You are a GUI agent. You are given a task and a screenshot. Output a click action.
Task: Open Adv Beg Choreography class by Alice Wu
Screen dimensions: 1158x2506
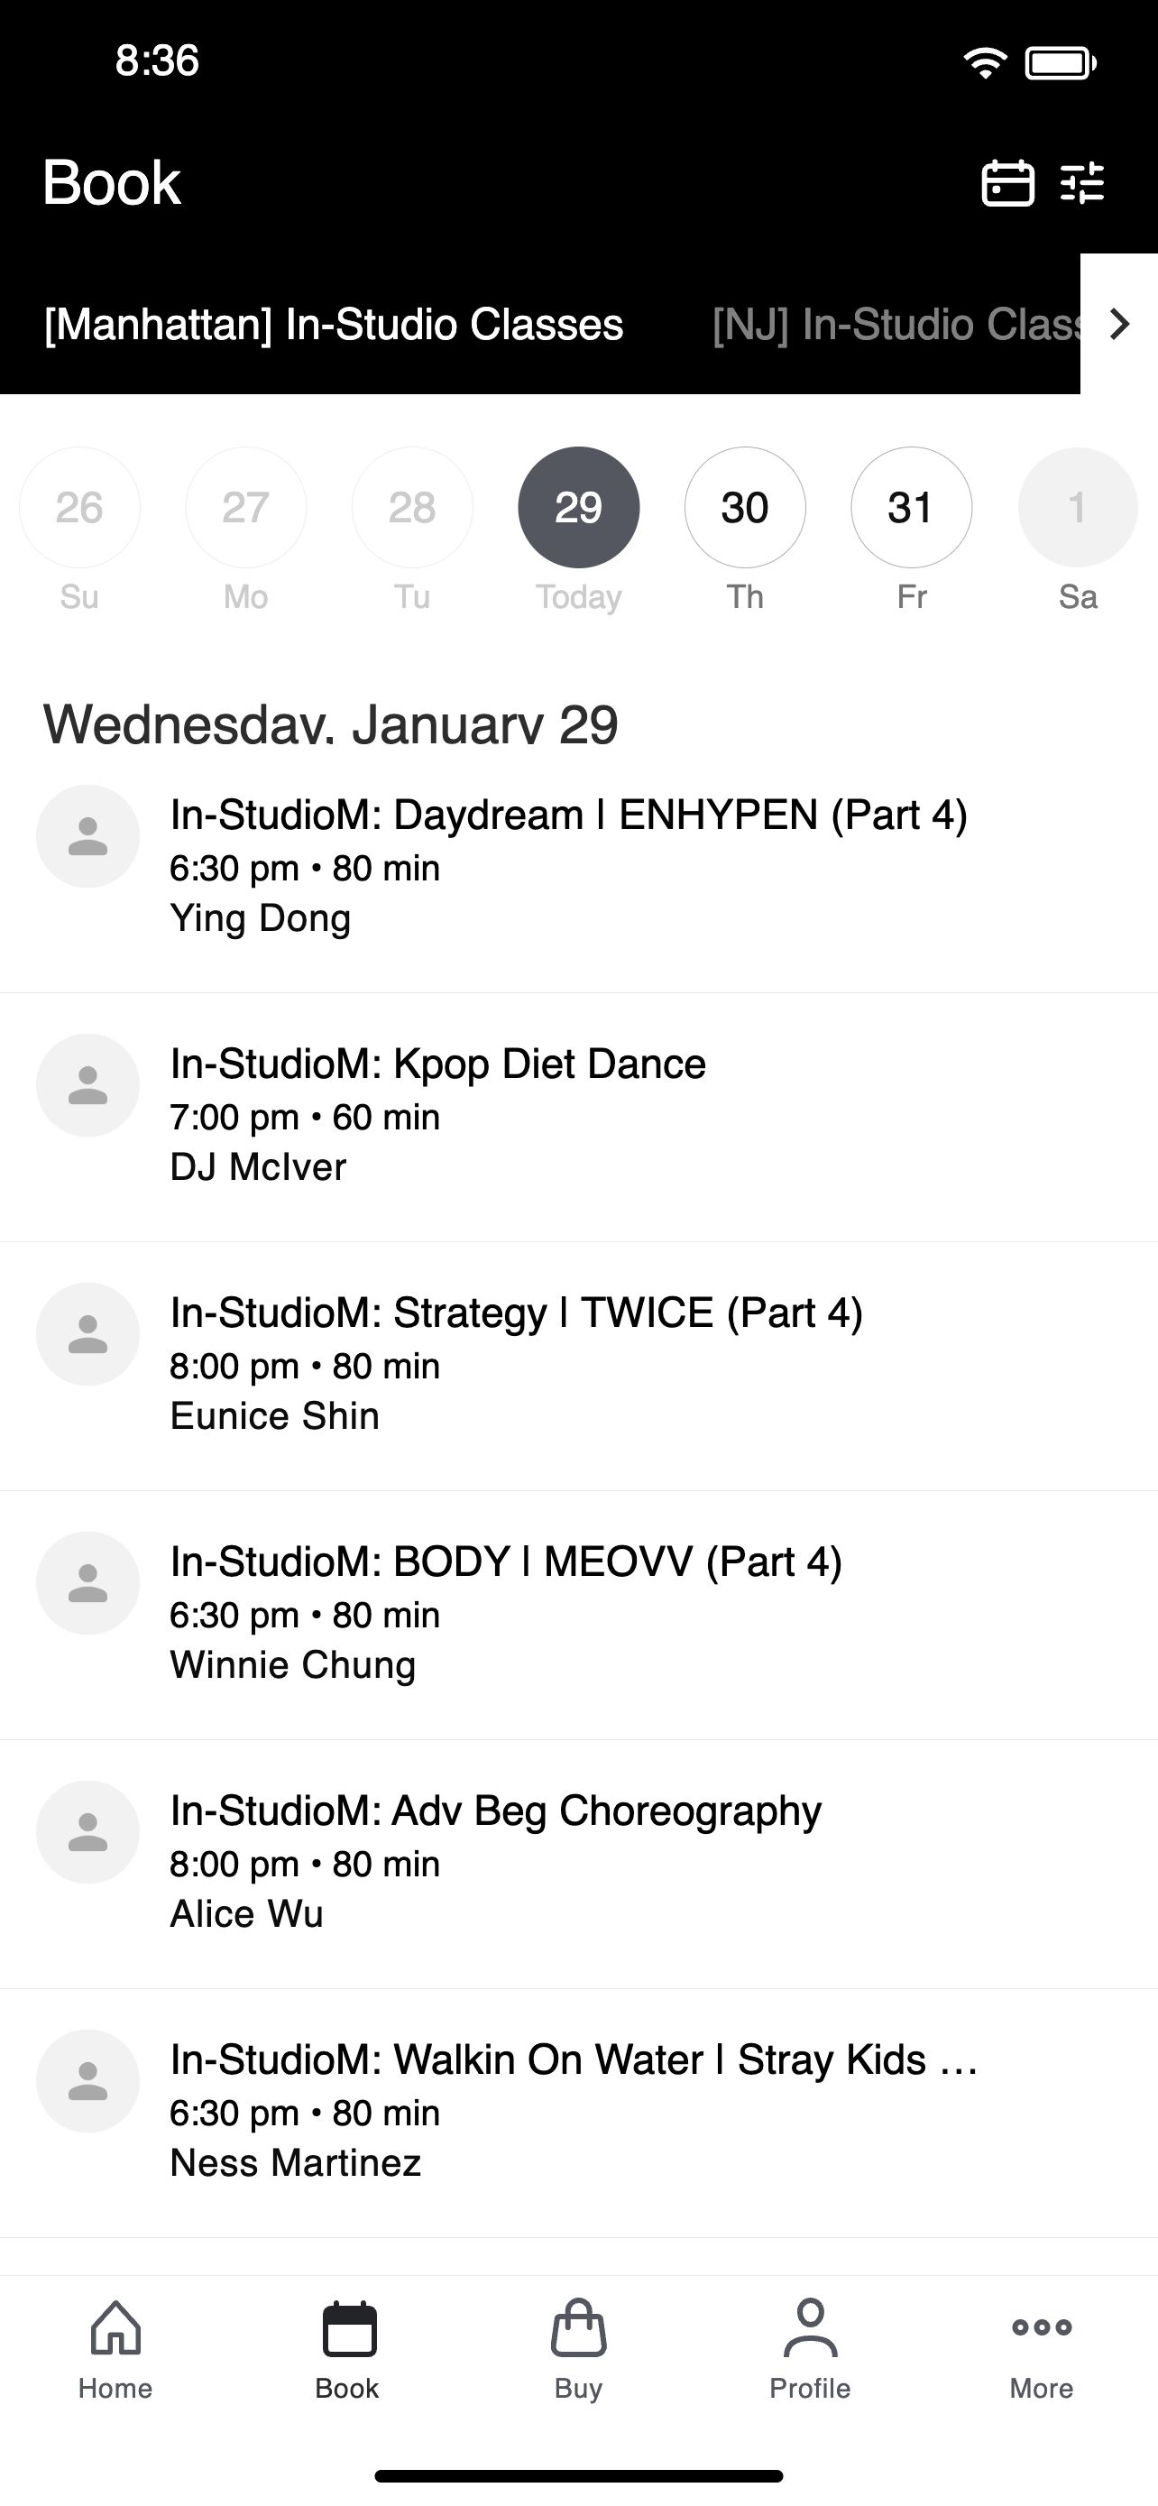(578, 1864)
